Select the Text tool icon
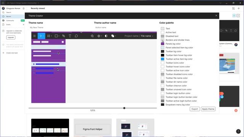This screenshot has width=244, height=137. (70, 36)
